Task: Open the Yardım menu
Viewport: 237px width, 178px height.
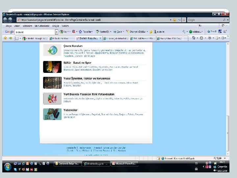Action: coord(65,26)
